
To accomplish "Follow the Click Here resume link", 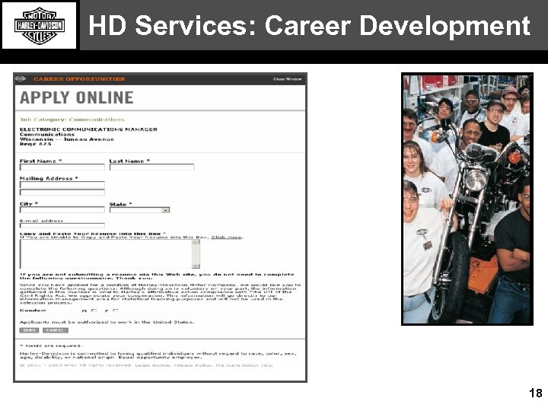I will [x=226, y=237].
